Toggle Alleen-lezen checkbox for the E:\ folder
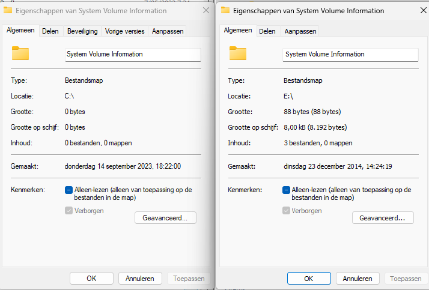The width and height of the screenshot is (429, 290). tap(287, 190)
